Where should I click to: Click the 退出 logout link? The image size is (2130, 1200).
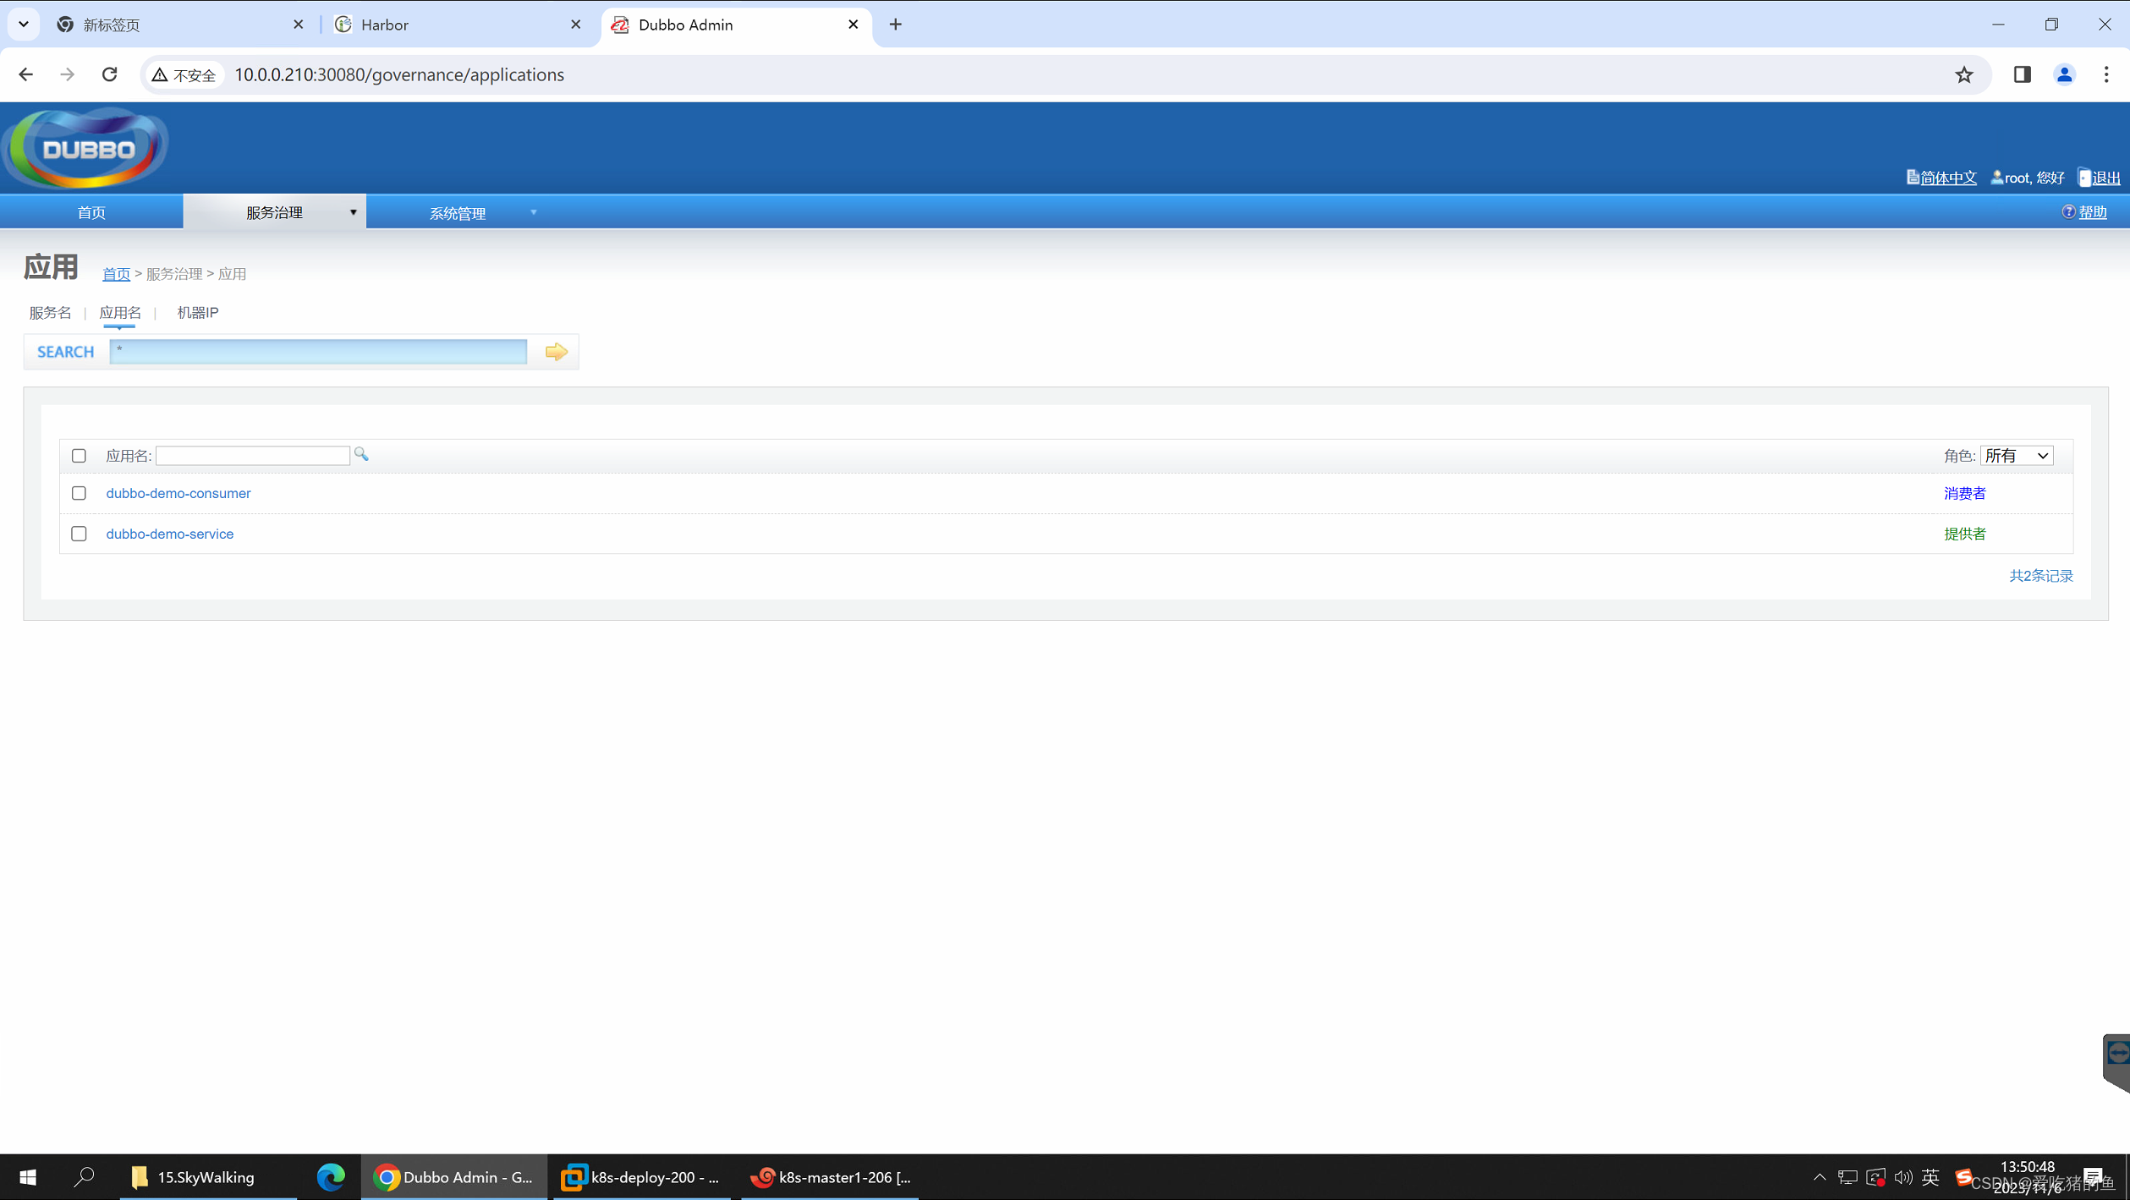(2105, 178)
